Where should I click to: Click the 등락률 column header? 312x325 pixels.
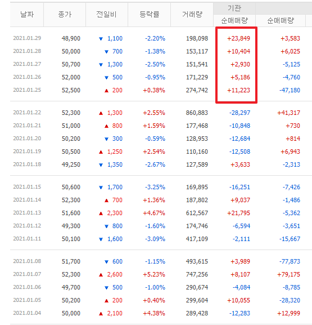click(x=149, y=15)
